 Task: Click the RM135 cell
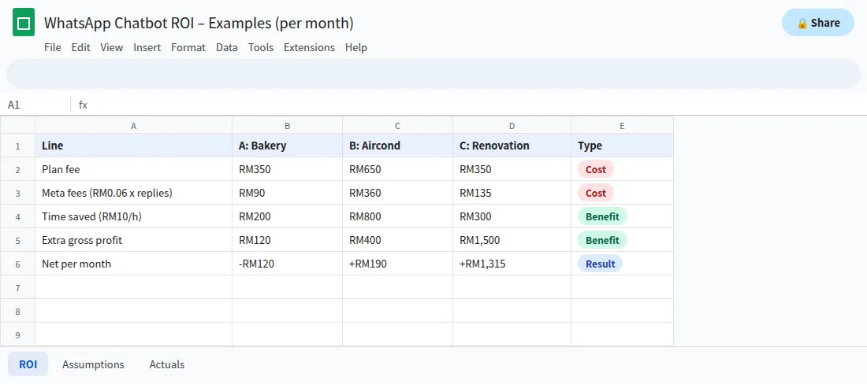click(512, 193)
